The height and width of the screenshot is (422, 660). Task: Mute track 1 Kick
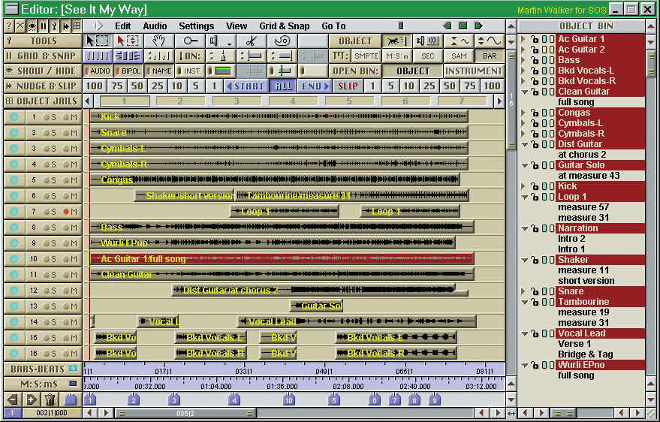(x=74, y=117)
